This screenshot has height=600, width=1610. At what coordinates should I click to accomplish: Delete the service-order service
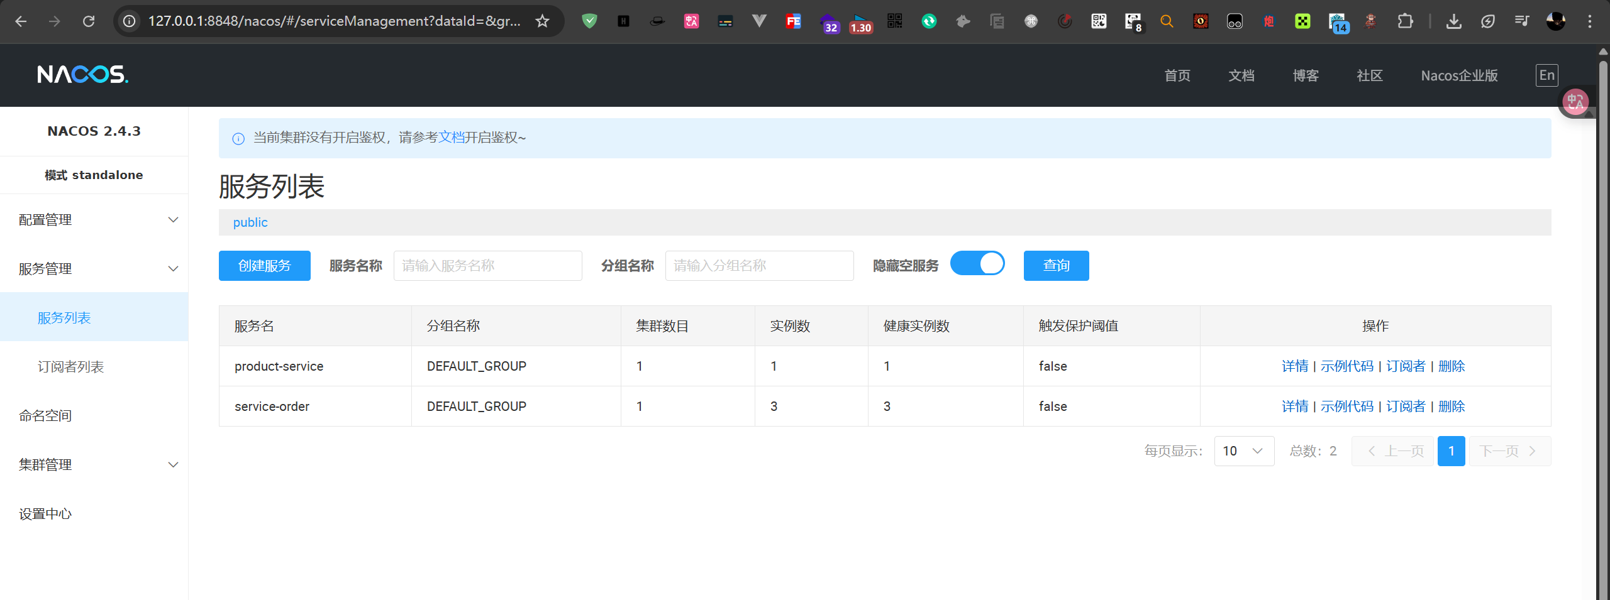tap(1452, 406)
